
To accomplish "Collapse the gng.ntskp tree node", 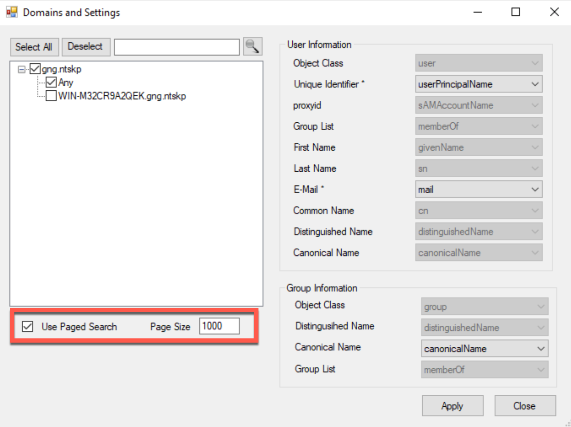I will click(x=22, y=69).
